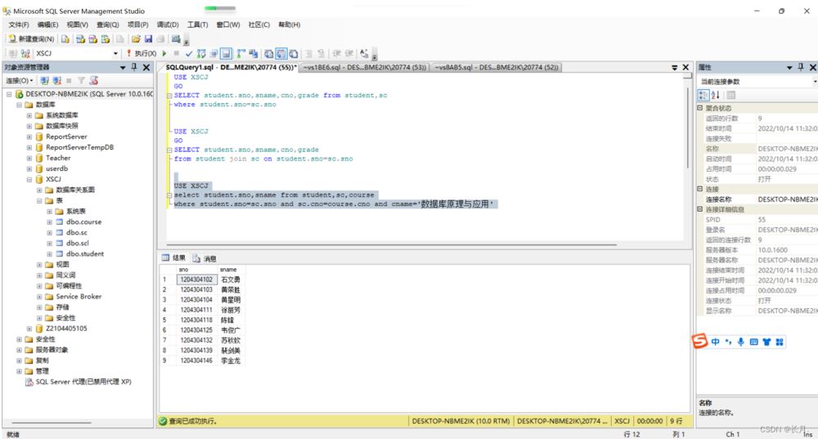Select the dbo.course table in tree
The width and height of the screenshot is (818, 439).
[83, 222]
